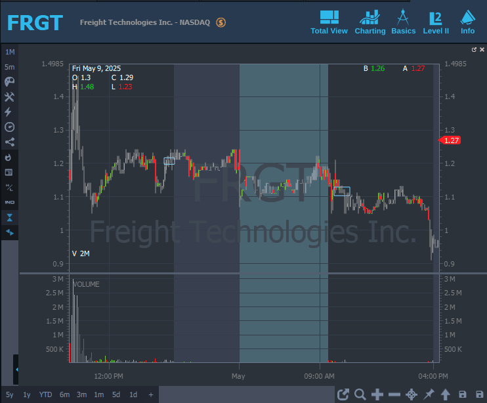Click the gauge speedometer icon
The height and width of the screenshot is (403, 487).
click(x=9, y=127)
